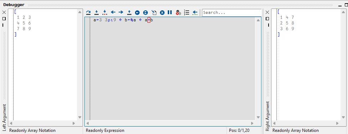The image size is (348, 134).
Task: Go forward with right arrow icon
Action: [x=121, y=12]
